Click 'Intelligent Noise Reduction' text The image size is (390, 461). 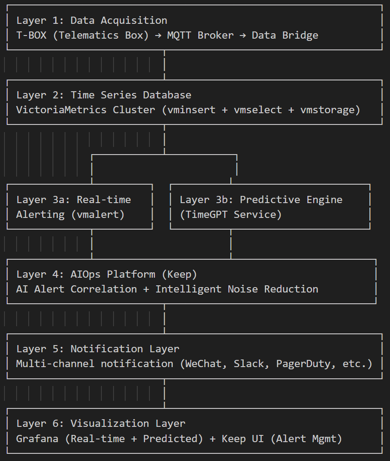[x=237, y=289]
